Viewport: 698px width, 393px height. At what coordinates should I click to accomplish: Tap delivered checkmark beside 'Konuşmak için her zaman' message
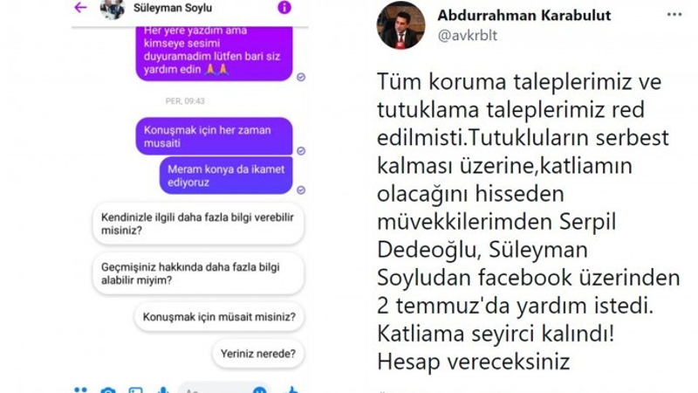301,151
